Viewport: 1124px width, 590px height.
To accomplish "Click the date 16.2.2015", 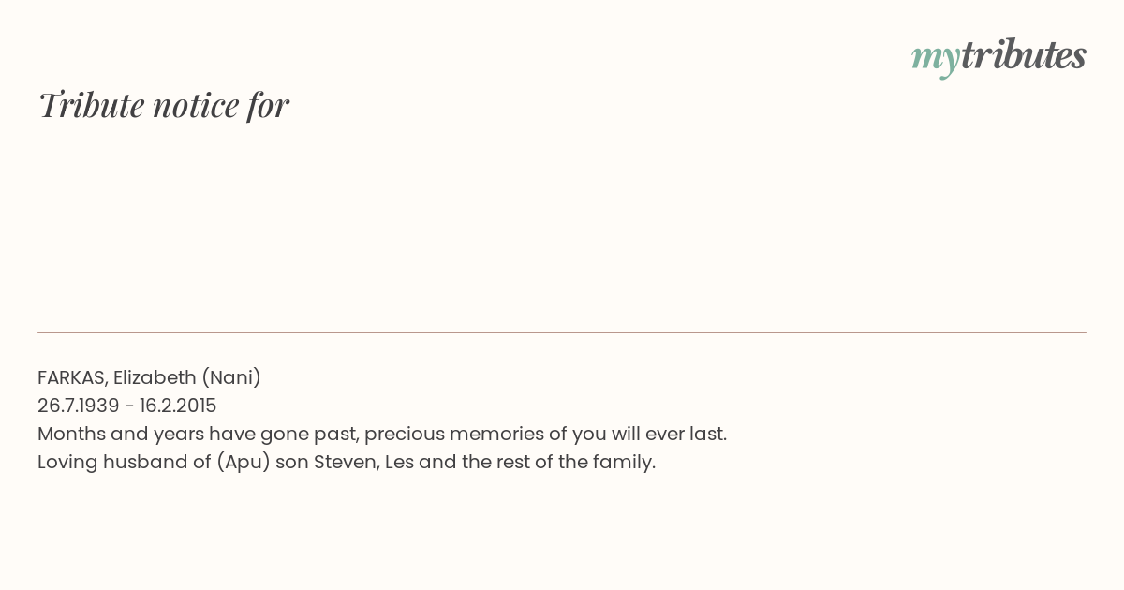I will [178, 406].
